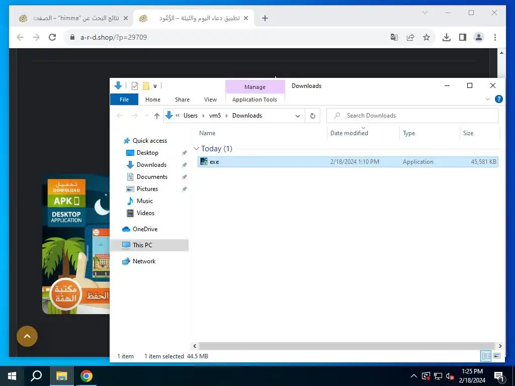Image resolution: width=515 pixels, height=386 pixels.
Task: Open Desktop in the navigation pane
Action: tap(147, 153)
